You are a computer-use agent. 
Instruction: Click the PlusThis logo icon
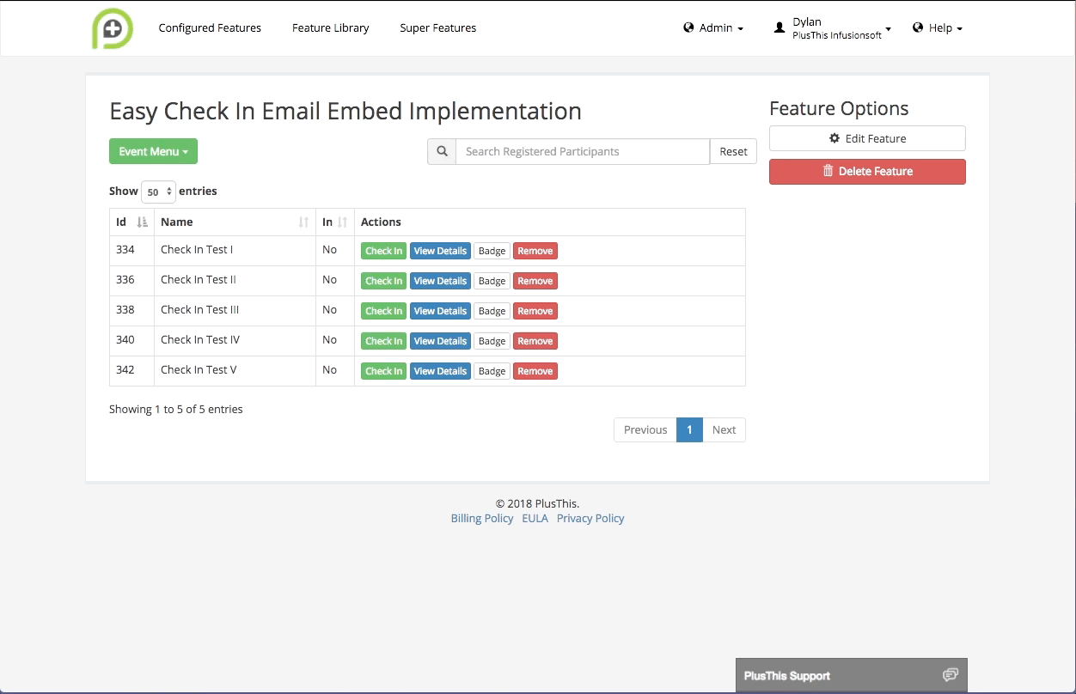[113, 27]
